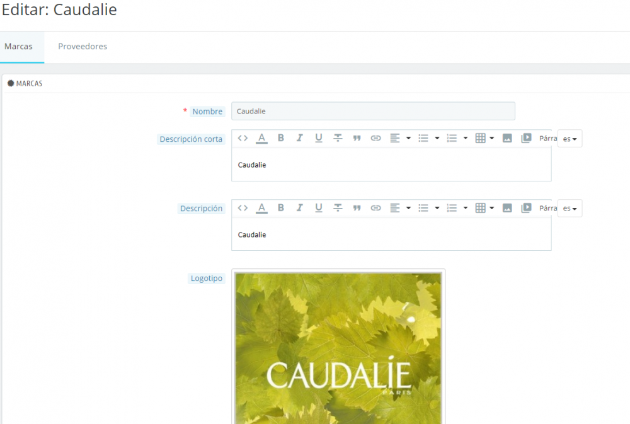This screenshot has width=630, height=424.
Task: Insert link in Descripción editor
Action: [x=375, y=208]
